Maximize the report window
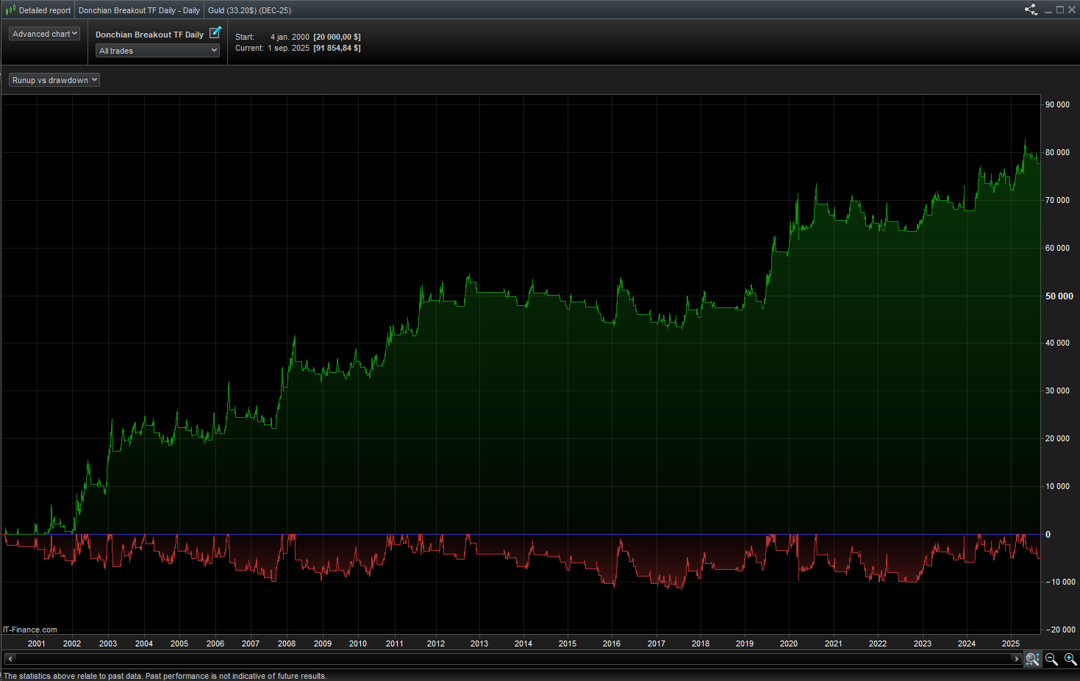1080x681 pixels. tap(1060, 10)
